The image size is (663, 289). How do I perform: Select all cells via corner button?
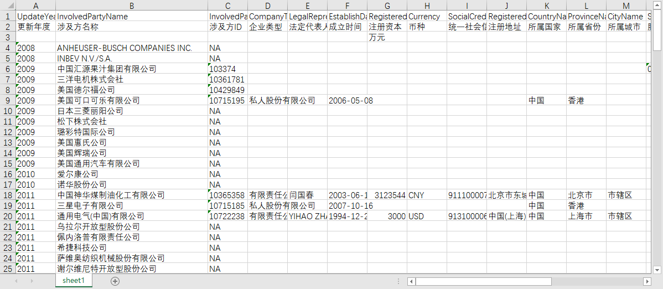point(8,5)
